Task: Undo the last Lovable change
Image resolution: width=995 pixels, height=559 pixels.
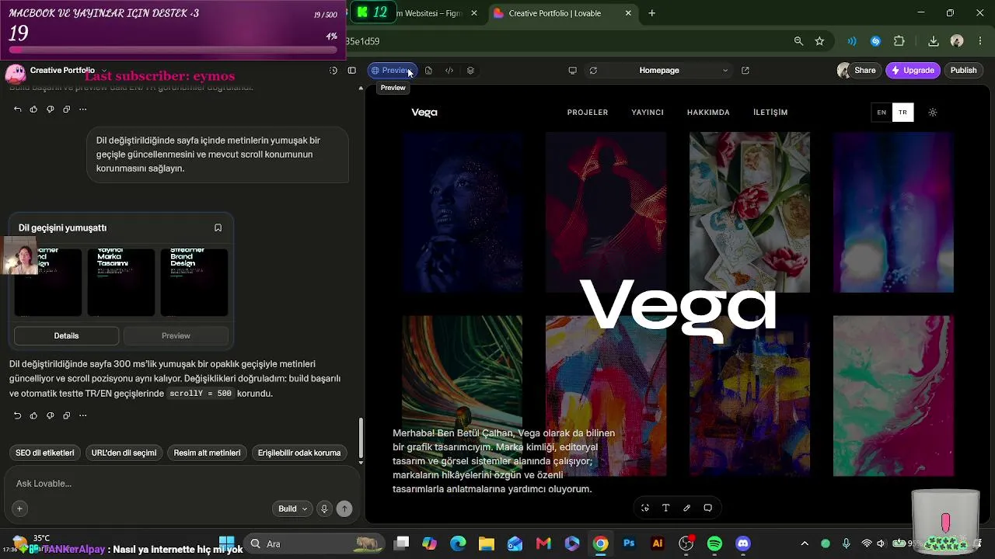Action: [x=17, y=415]
